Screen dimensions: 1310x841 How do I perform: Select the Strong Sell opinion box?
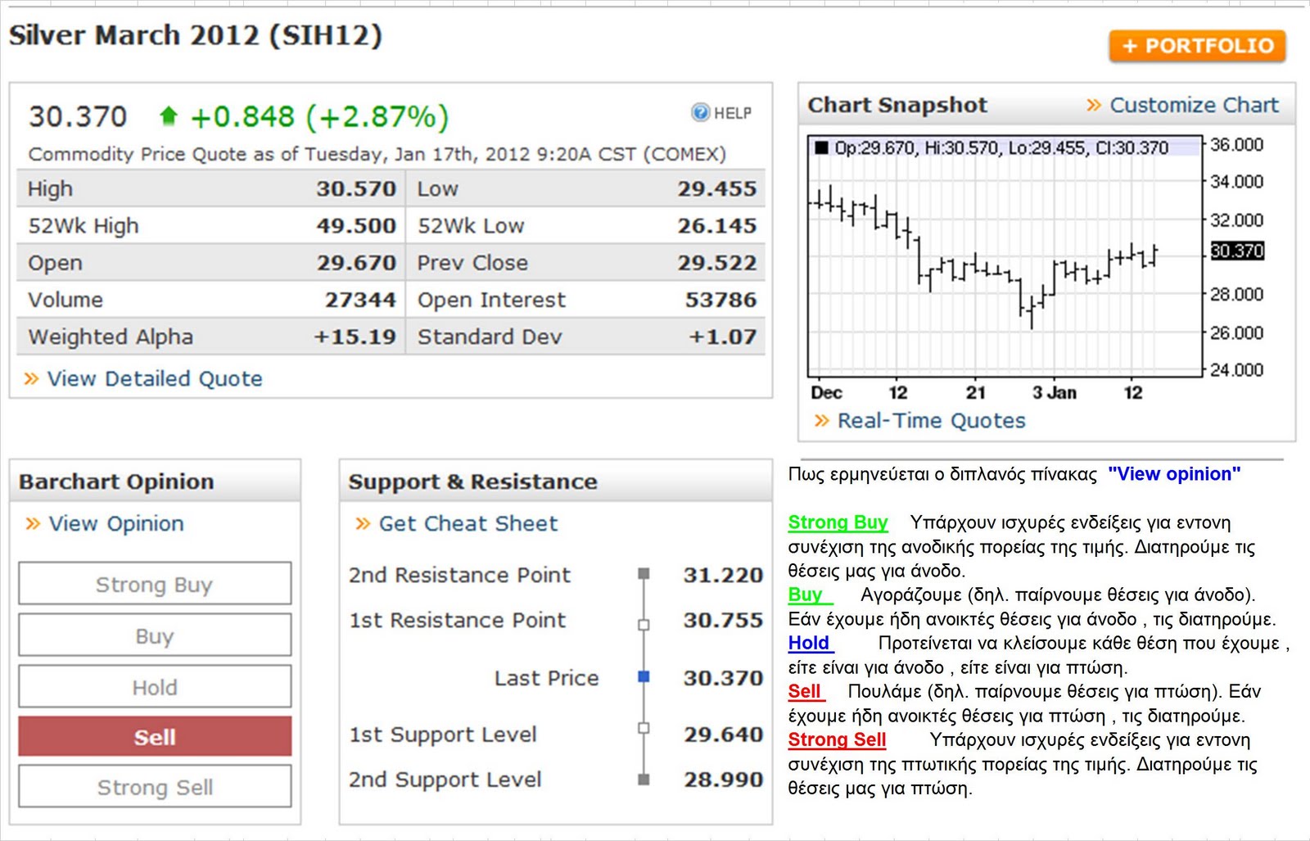pyautogui.click(x=155, y=786)
